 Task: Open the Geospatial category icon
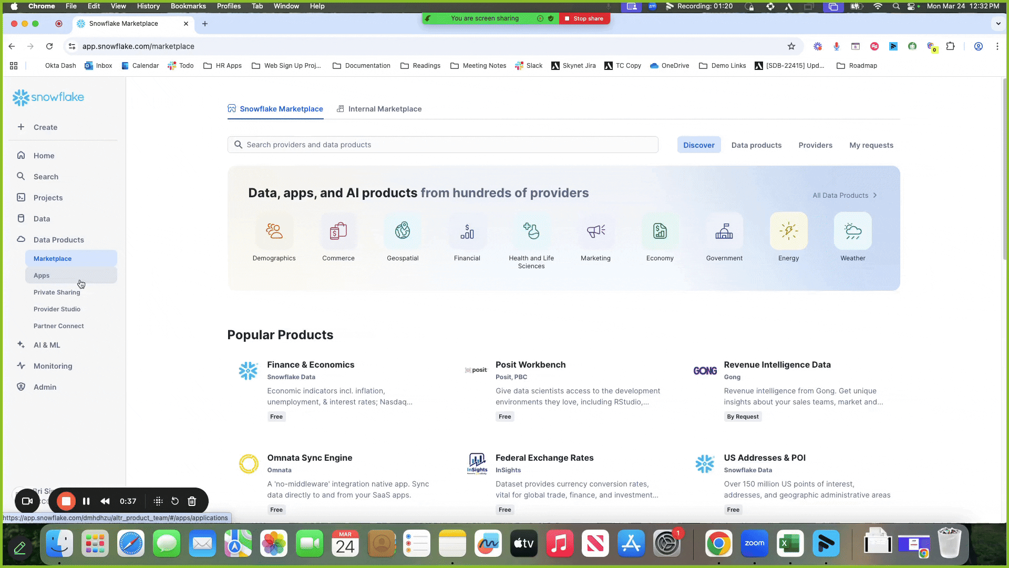pyautogui.click(x=403, y=231)
